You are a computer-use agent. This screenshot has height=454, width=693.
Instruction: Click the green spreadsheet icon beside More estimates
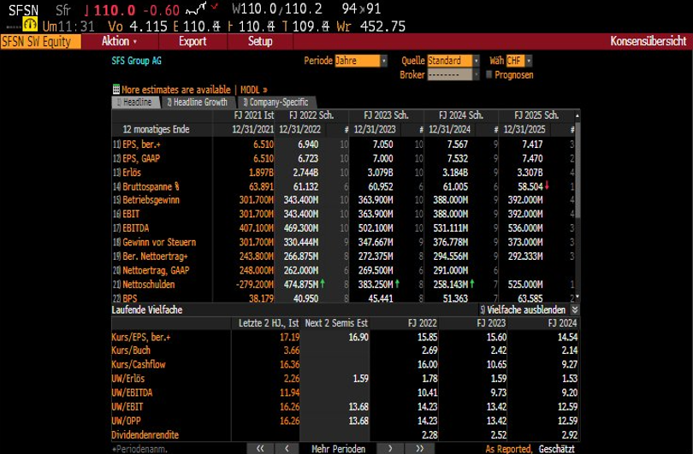(116, 89)
